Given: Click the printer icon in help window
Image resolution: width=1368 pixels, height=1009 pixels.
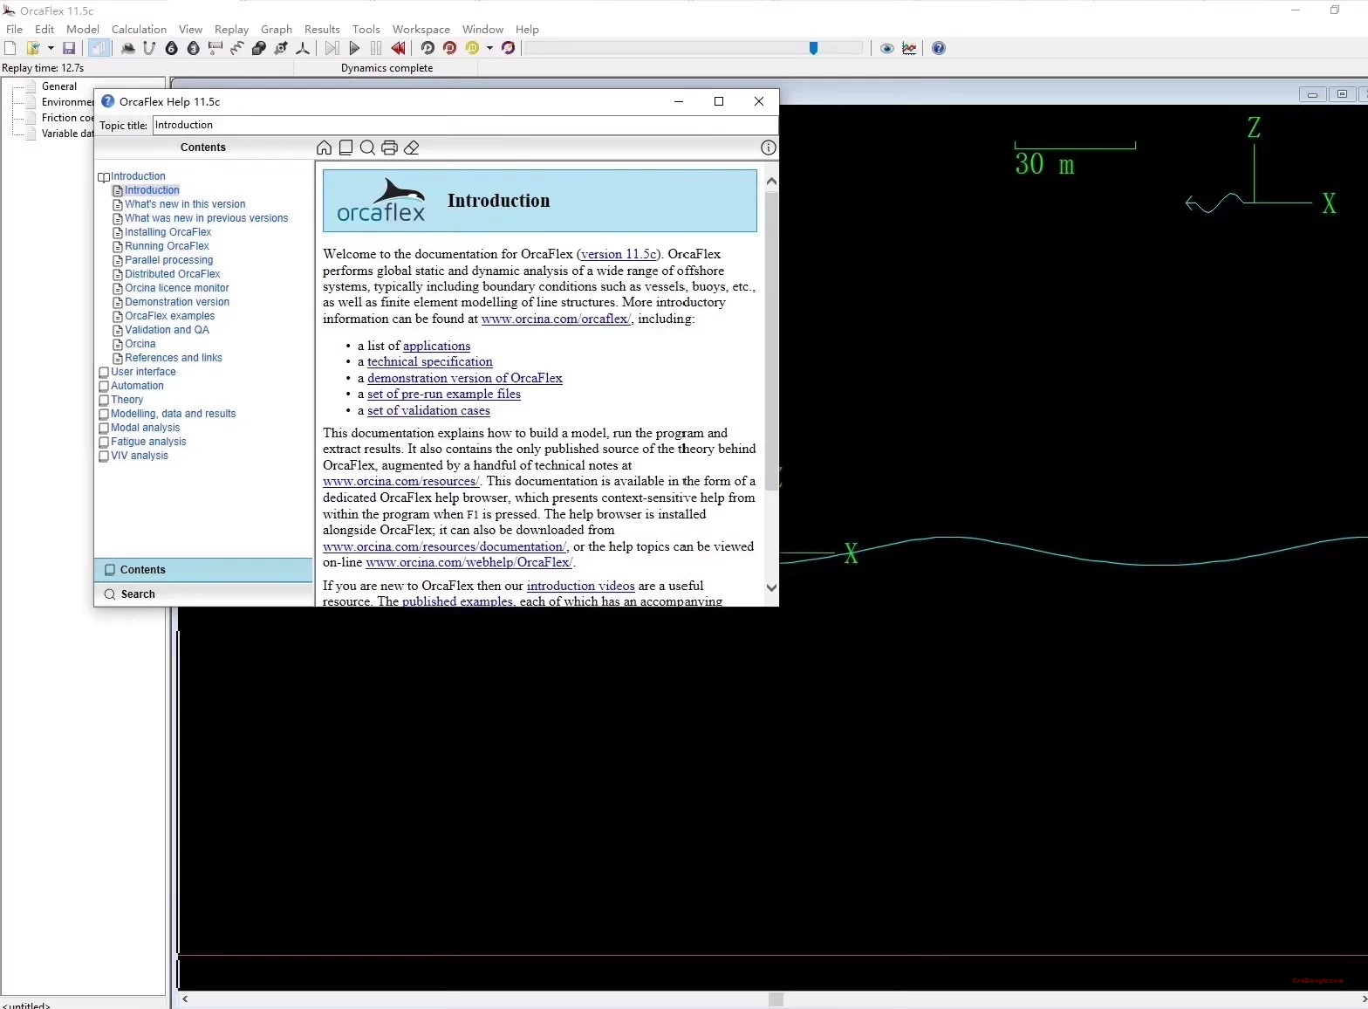Looking at the screenshot, I should pyautogui.click(x=389, y=148).
